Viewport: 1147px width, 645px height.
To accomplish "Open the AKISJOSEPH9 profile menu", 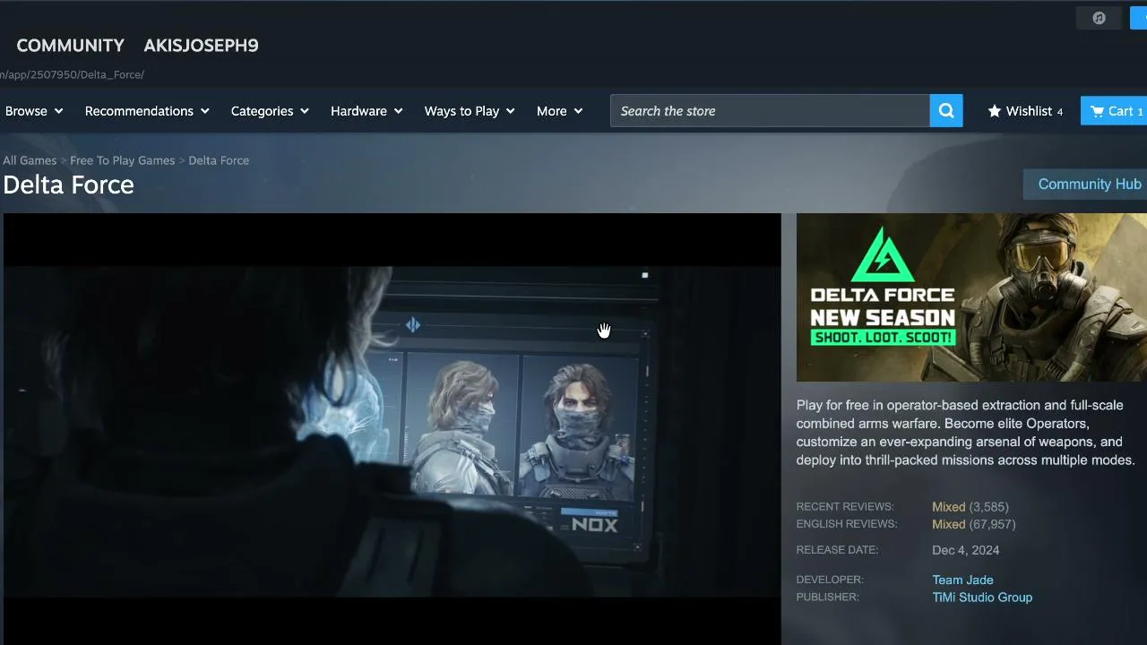I will pyautogui.click(x=201, y=46).
